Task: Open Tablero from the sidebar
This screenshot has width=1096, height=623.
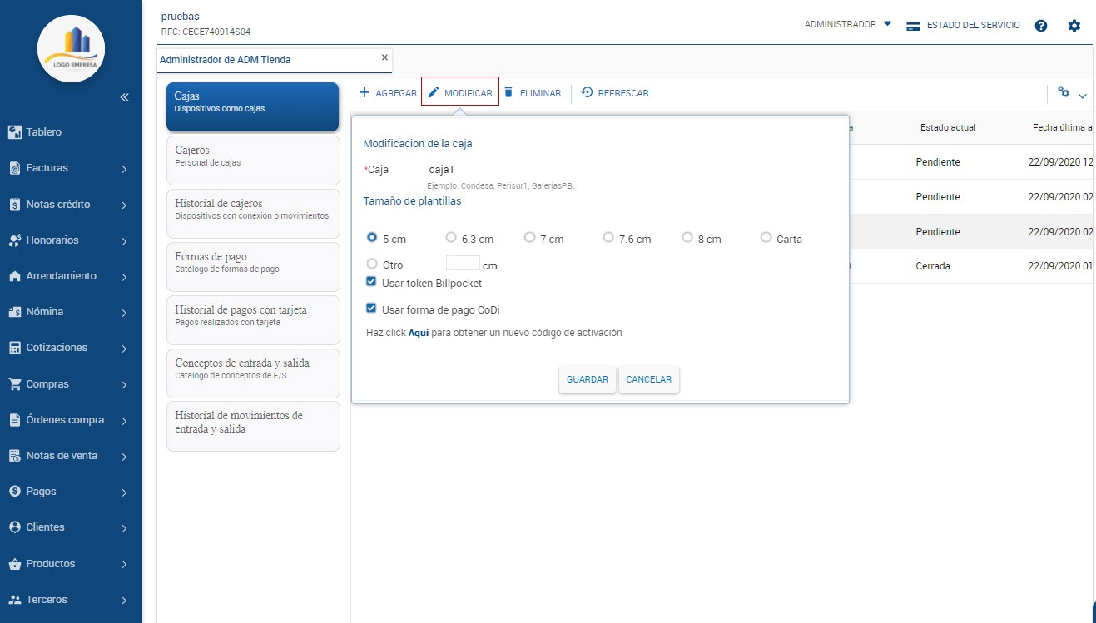Action: 43,132
